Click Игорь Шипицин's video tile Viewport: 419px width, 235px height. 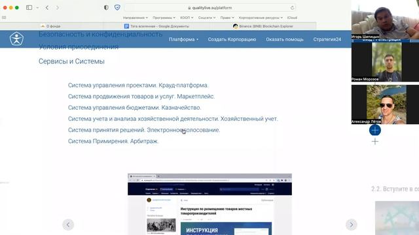pyautogui.click(x=385, y=20)
